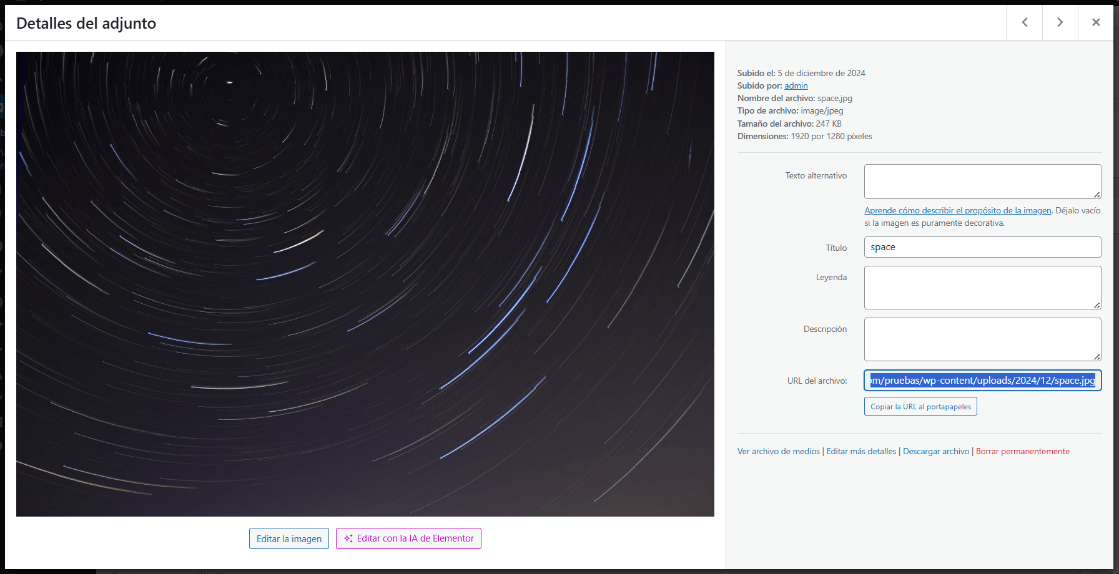
Task: Click 'Ver archivo de medios'
Action: point(778,450)
